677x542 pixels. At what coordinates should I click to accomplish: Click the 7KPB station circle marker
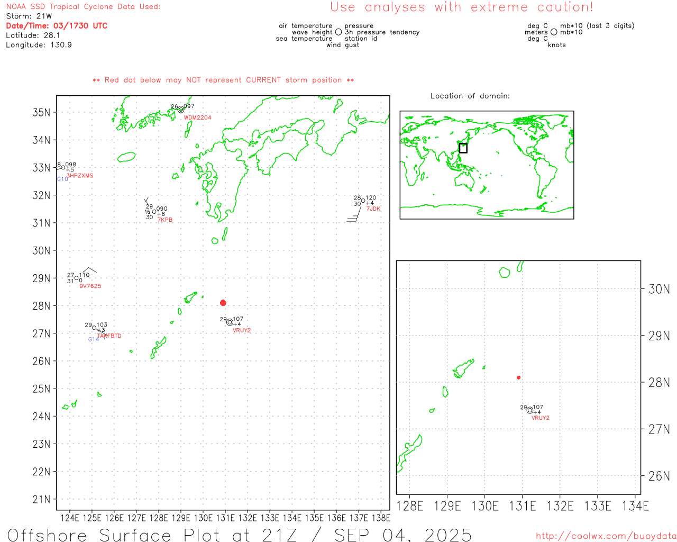154,212
